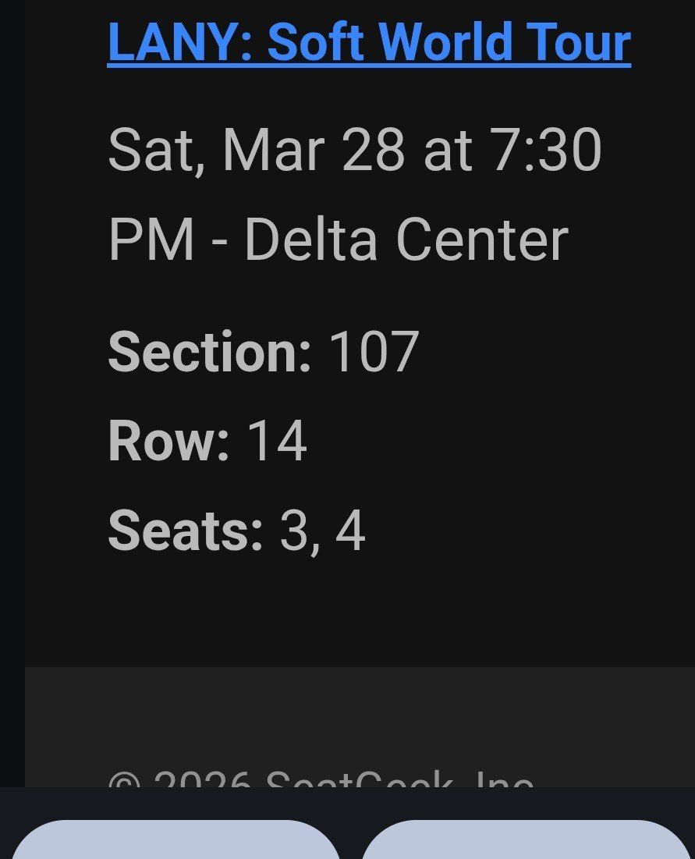Click the section number 107
The image size is (695, 859).
click(x=374, y=353)
